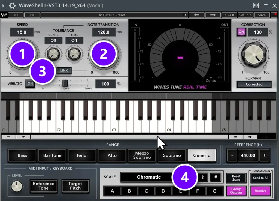
Task: Toggle the Target Pitch button
Action: (75, 186)
